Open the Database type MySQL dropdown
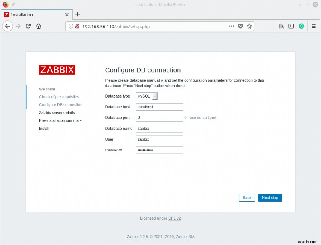 (x=146, y=96)
